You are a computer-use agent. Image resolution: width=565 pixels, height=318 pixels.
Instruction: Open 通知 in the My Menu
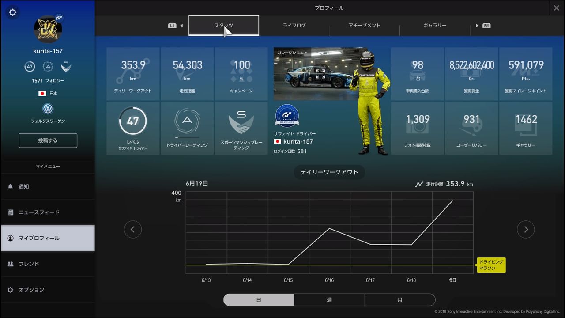(x=48, y=187)
